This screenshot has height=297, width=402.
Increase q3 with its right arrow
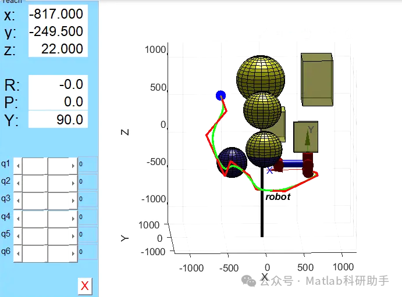(73, 201)
